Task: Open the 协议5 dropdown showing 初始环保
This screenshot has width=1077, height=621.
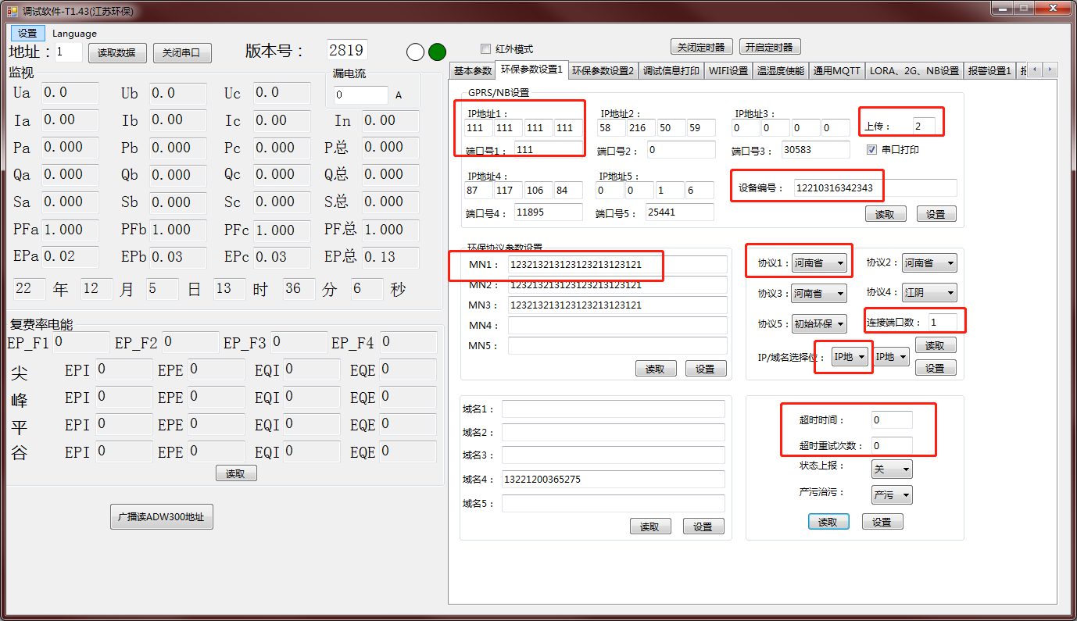Action: click(818, 323)
